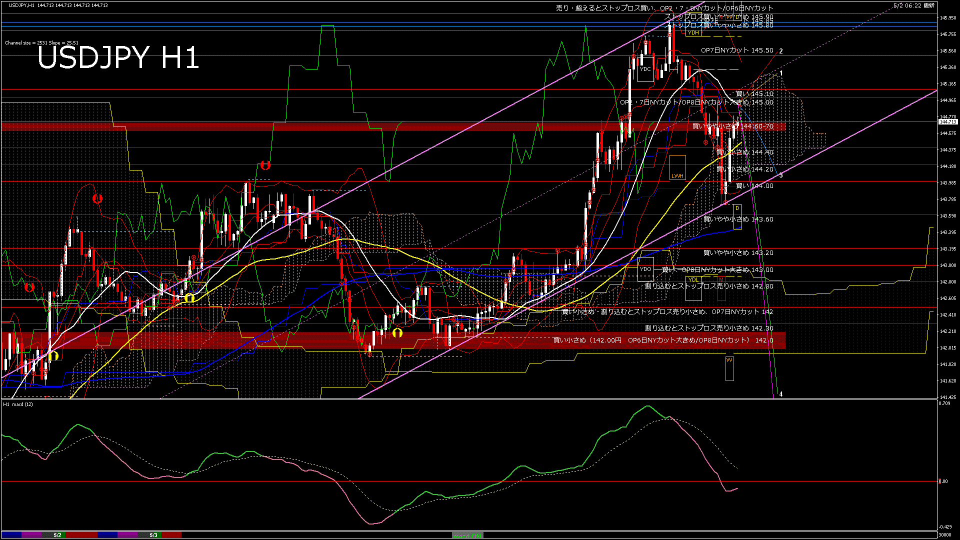Click the USDJPY H1 chart title
Viewport: 960px width, 540px height.
[x=118, y=58]
